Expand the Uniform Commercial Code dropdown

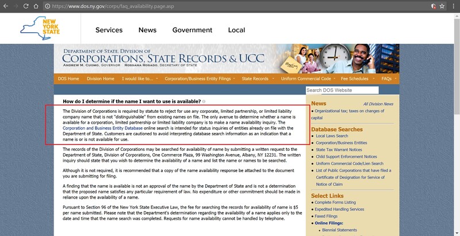(x=308, y=79)
